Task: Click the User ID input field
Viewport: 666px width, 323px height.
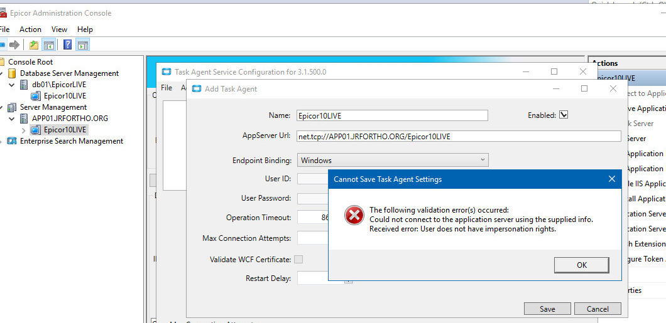Action: 313,179
